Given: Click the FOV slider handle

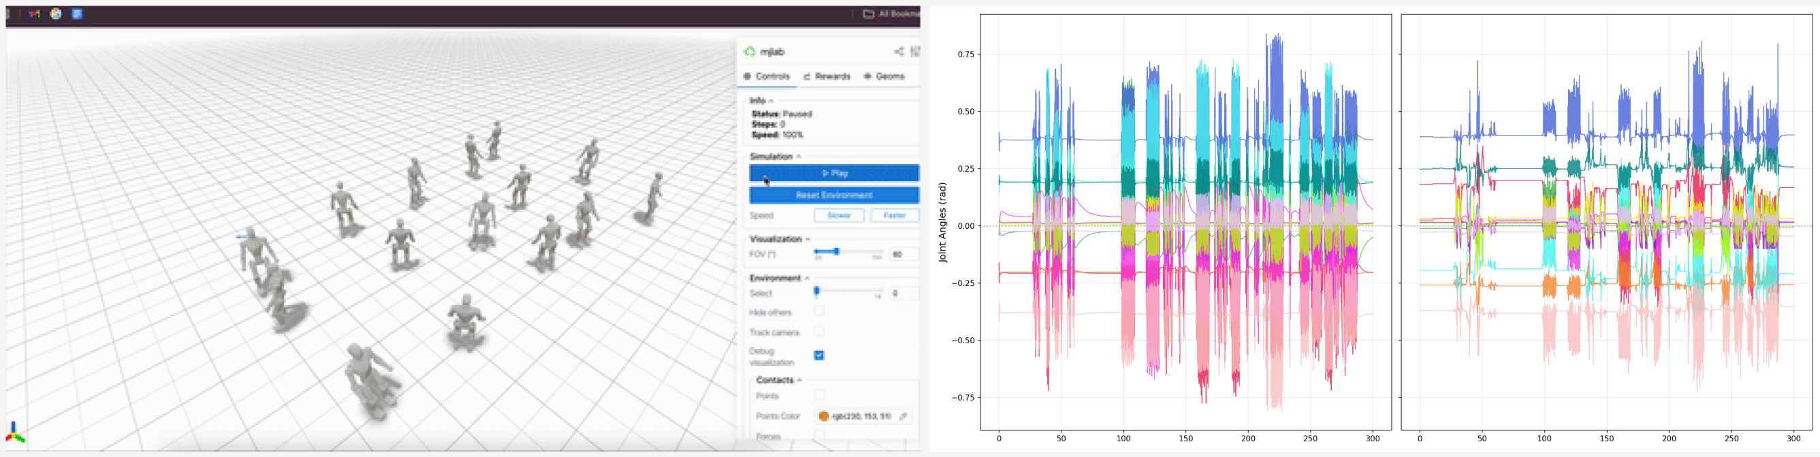Looking at the screenshot, I should pos(837,251).
